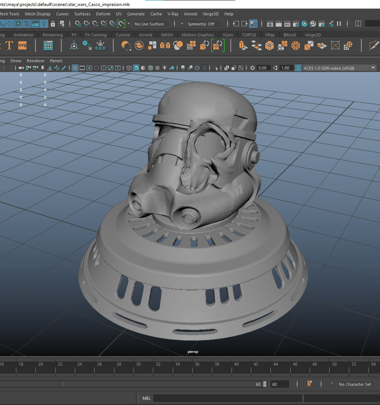
Task: Click the question mark selection mask icon
Action: [x=44, y=24]
